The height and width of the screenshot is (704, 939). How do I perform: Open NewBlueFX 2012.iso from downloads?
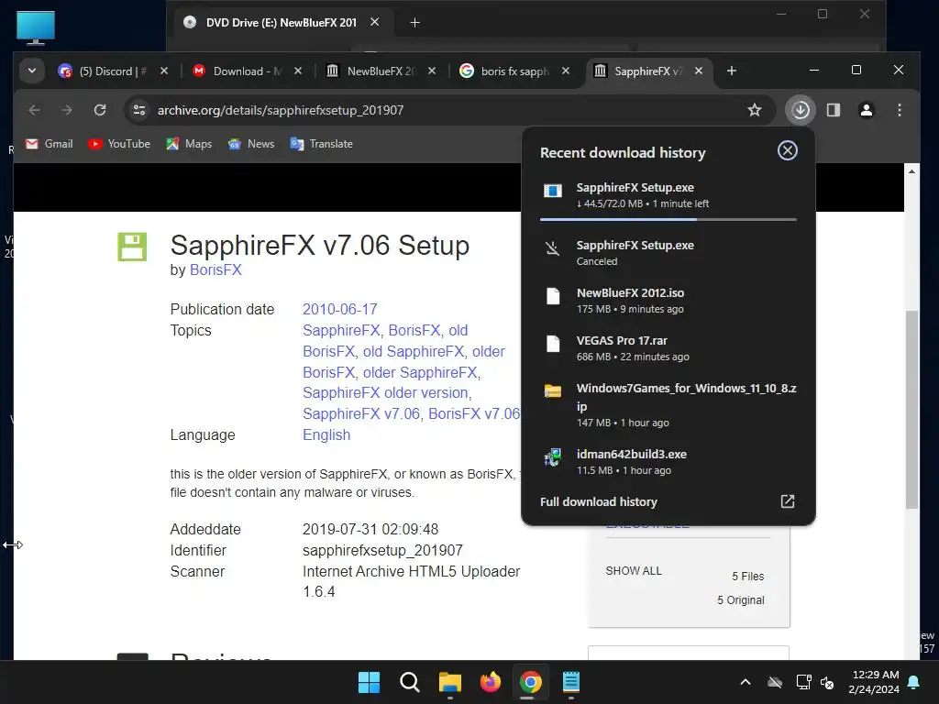pyautogui.click(x=668, y=301)
